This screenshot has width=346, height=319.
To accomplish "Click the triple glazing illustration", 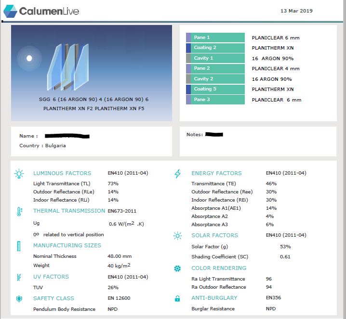I will coord(67,67).
